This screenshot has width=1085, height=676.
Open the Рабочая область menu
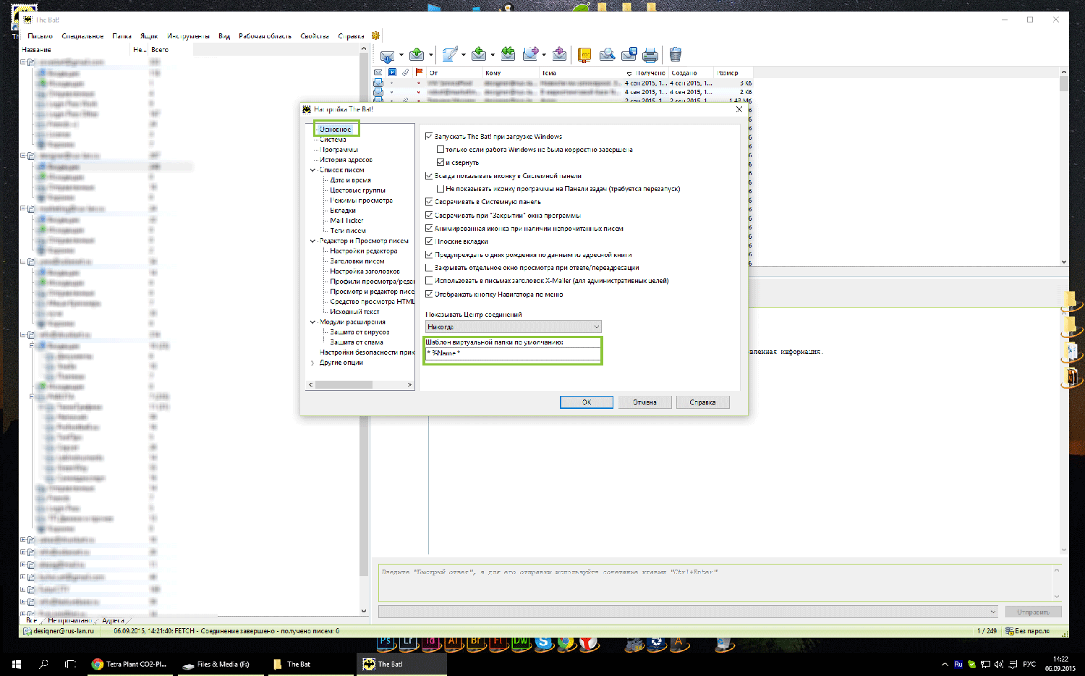(265, 35)
